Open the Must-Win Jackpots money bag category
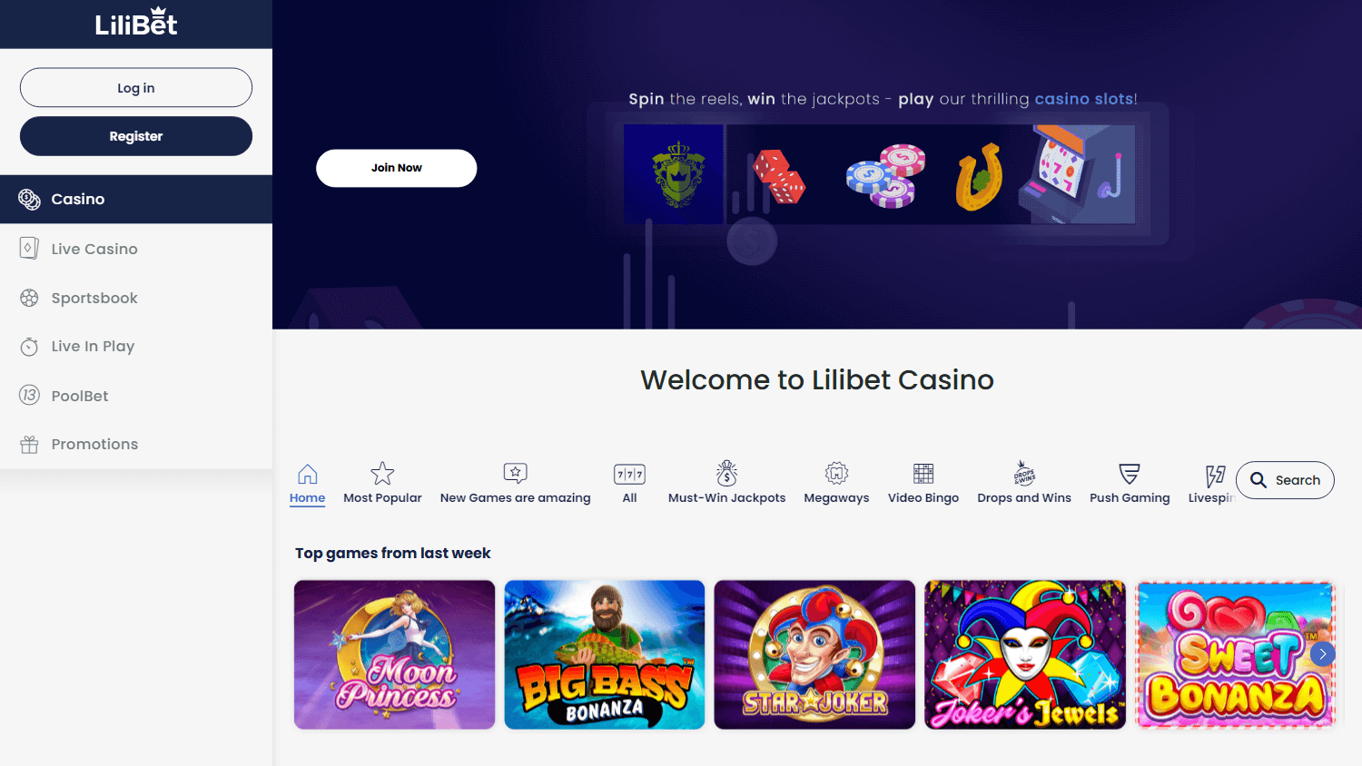Viewport: 1362px width, 766px height. [726, 474]
